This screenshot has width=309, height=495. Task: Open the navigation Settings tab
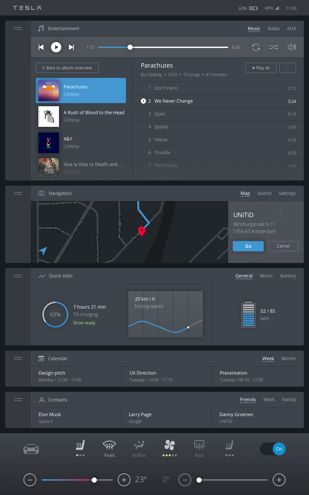[x=287, y=193]
